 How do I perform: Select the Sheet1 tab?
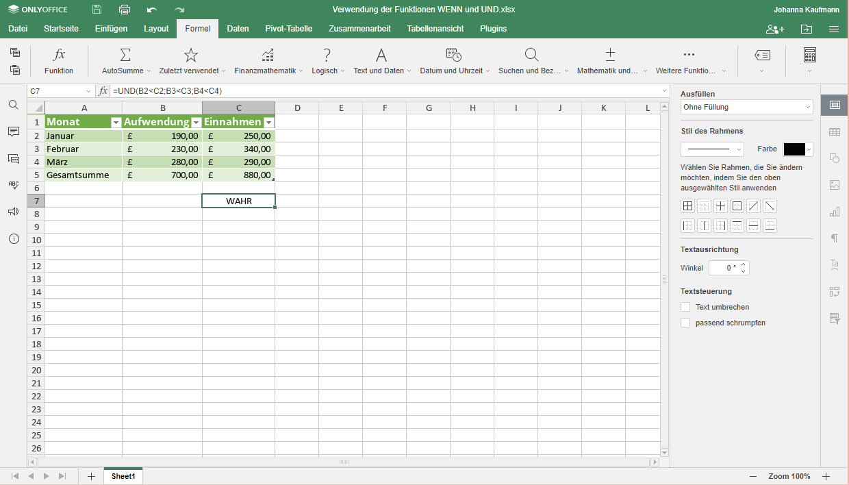coord(123,476)
